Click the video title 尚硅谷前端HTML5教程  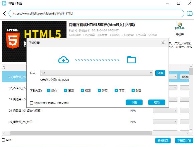click(102, 25)
